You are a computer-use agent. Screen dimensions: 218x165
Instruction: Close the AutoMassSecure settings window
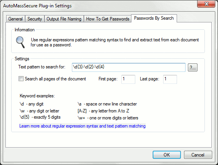click(206, 4)
